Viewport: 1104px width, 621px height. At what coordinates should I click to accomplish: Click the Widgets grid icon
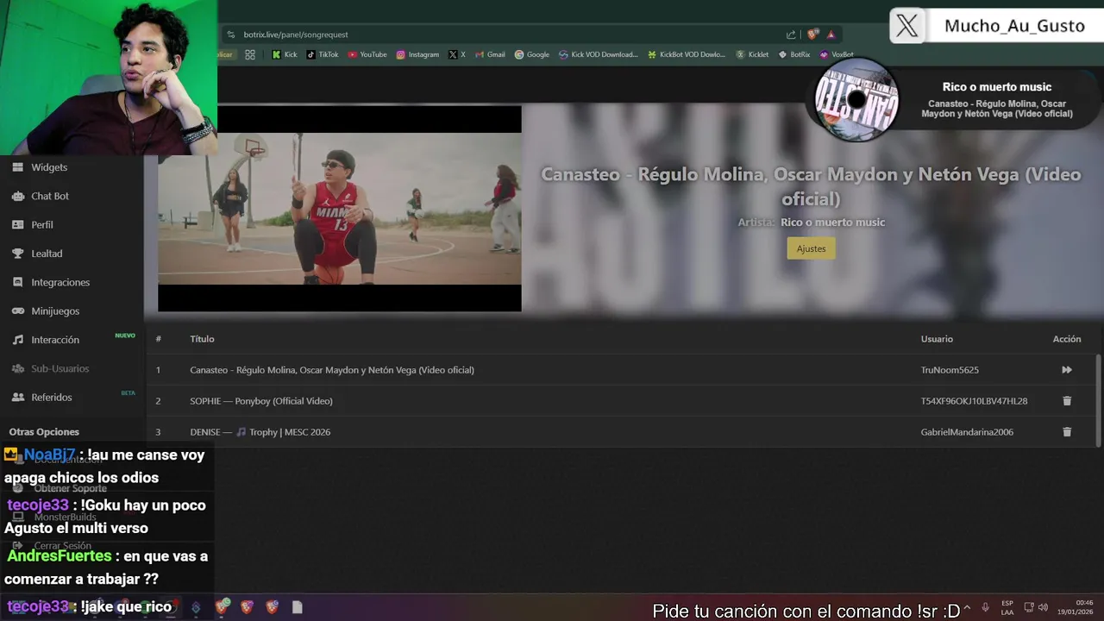point(17,167)
